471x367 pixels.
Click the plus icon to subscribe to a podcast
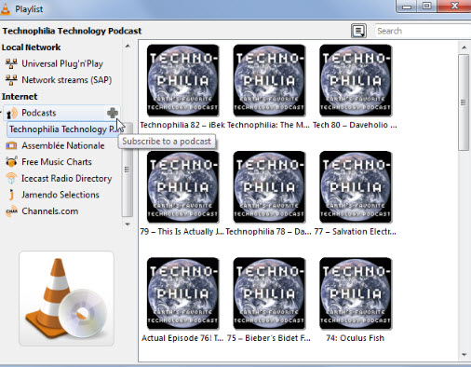[113, 113]
